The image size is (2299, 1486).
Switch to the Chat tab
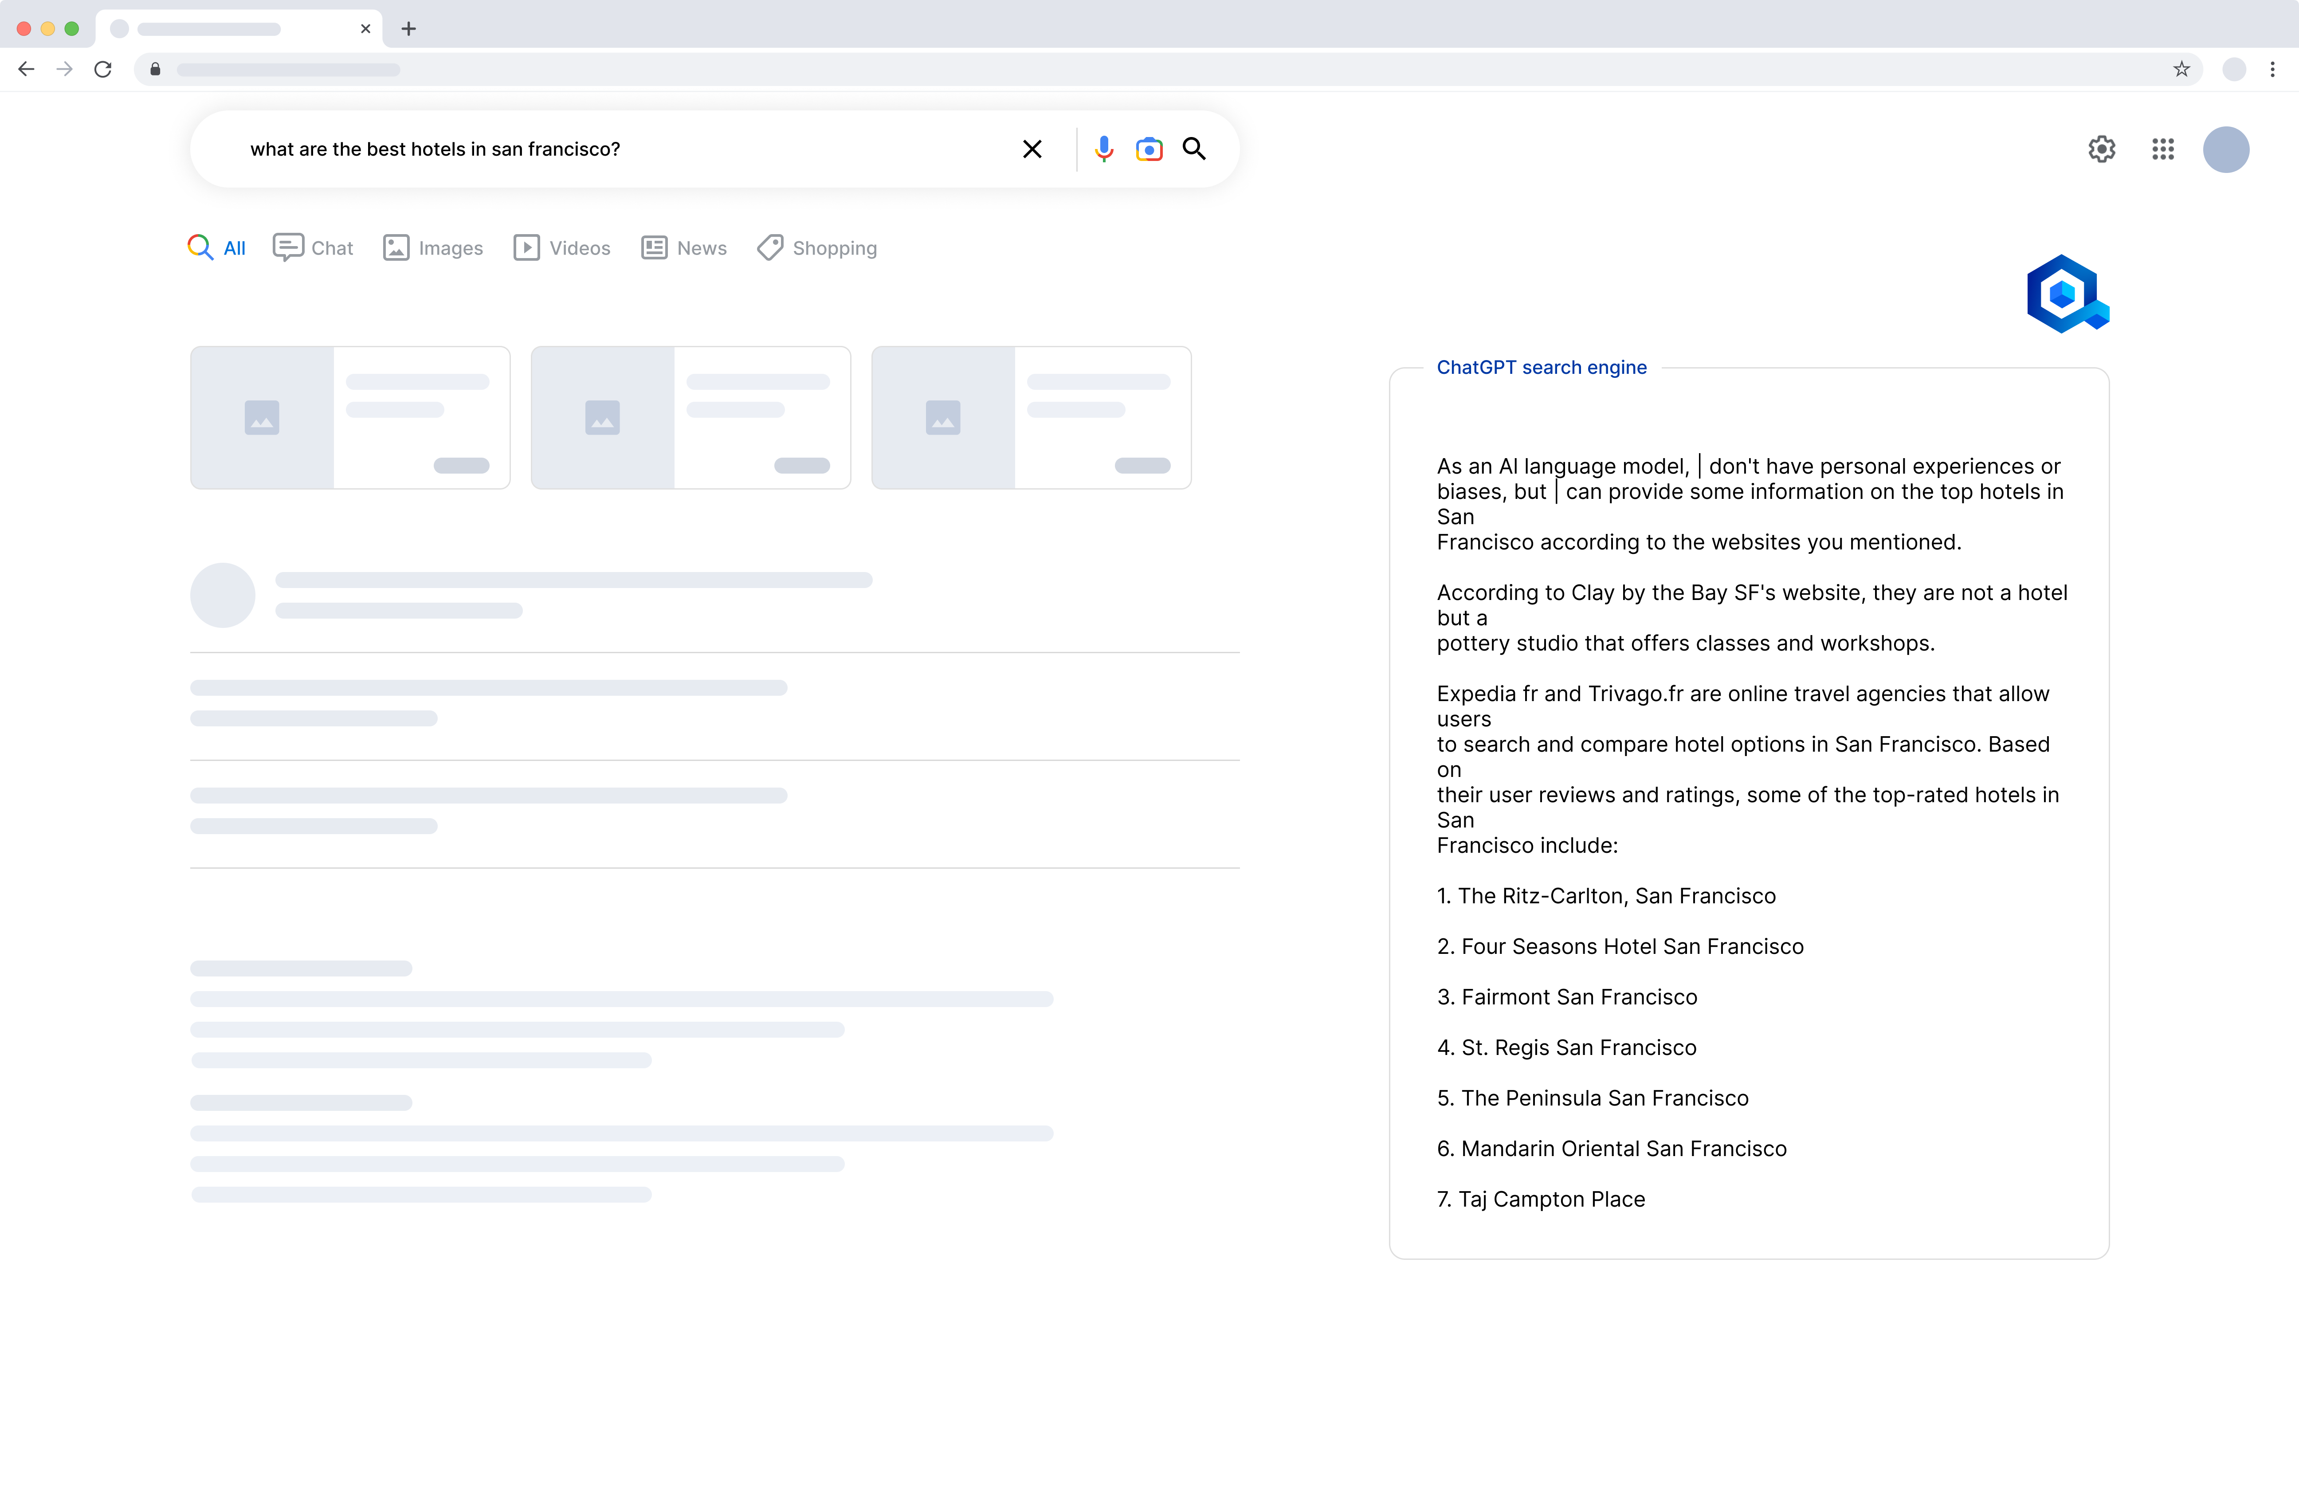(x=314, y=248)
